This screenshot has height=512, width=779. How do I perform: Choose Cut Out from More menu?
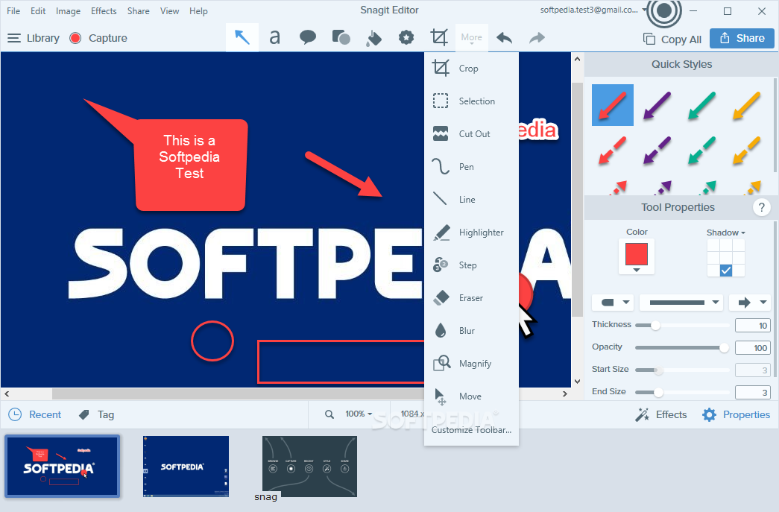click(471, 134)
